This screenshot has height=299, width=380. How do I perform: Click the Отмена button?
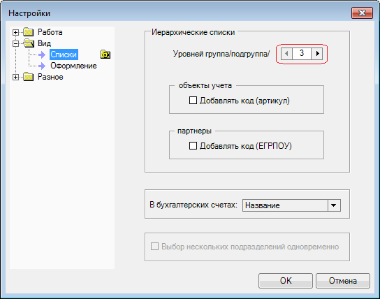[343, 281]
